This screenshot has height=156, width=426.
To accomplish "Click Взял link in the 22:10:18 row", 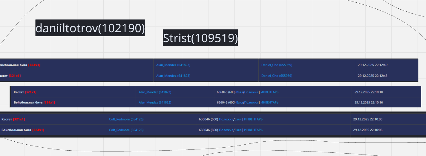I will click(x=240, y=92).
